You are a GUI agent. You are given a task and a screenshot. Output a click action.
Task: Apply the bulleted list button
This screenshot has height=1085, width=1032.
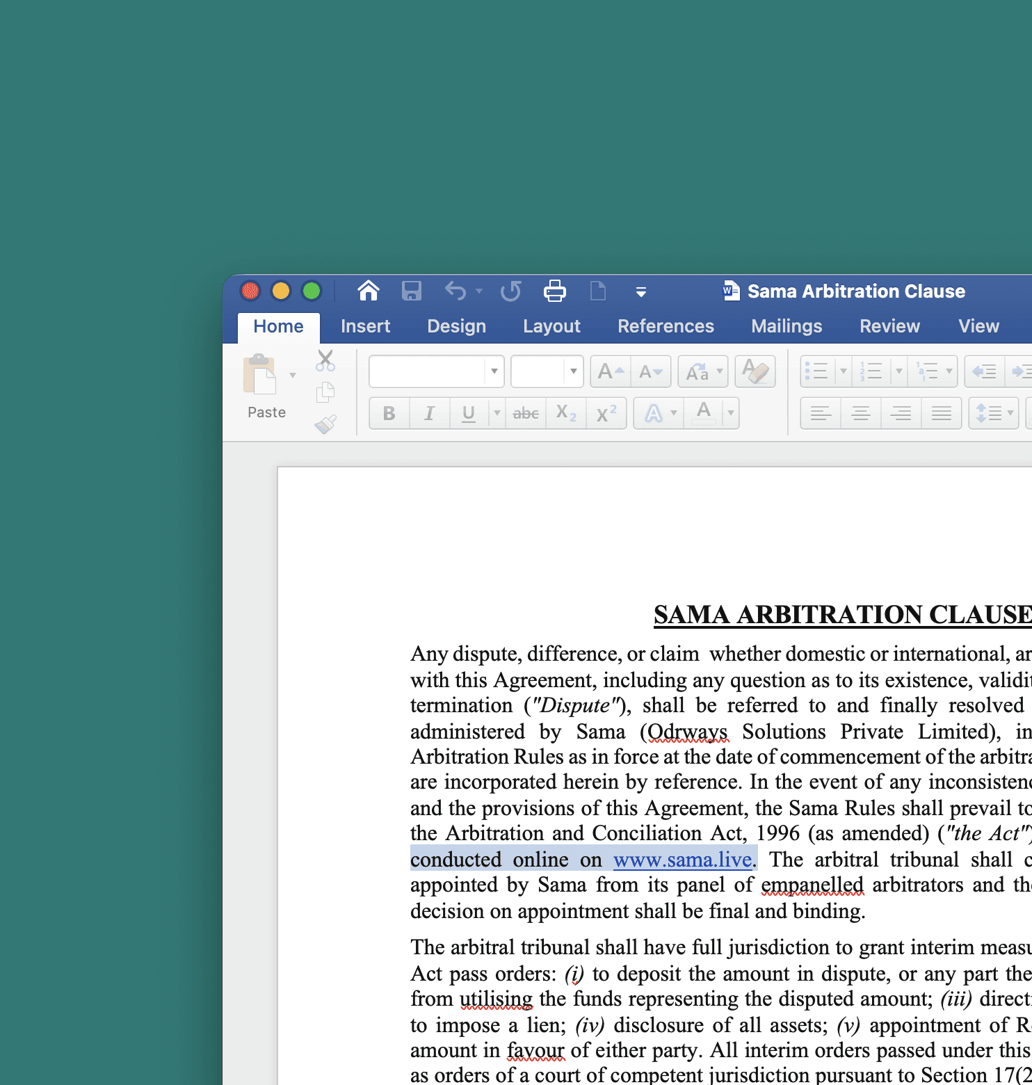(816, 371)
